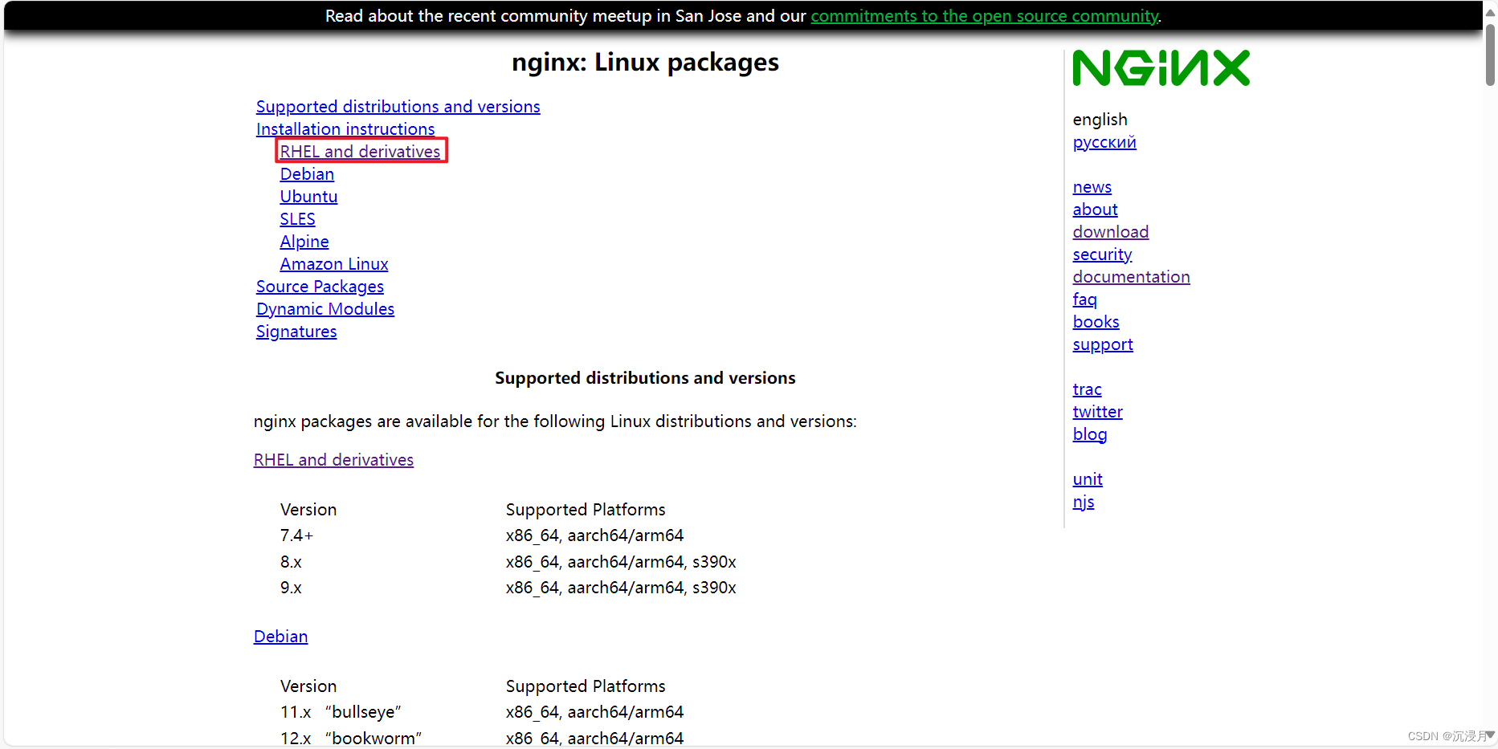Screen dimensions: 1498x749
Task: Select the Amazon Linux link
Action: pos(333,263)
